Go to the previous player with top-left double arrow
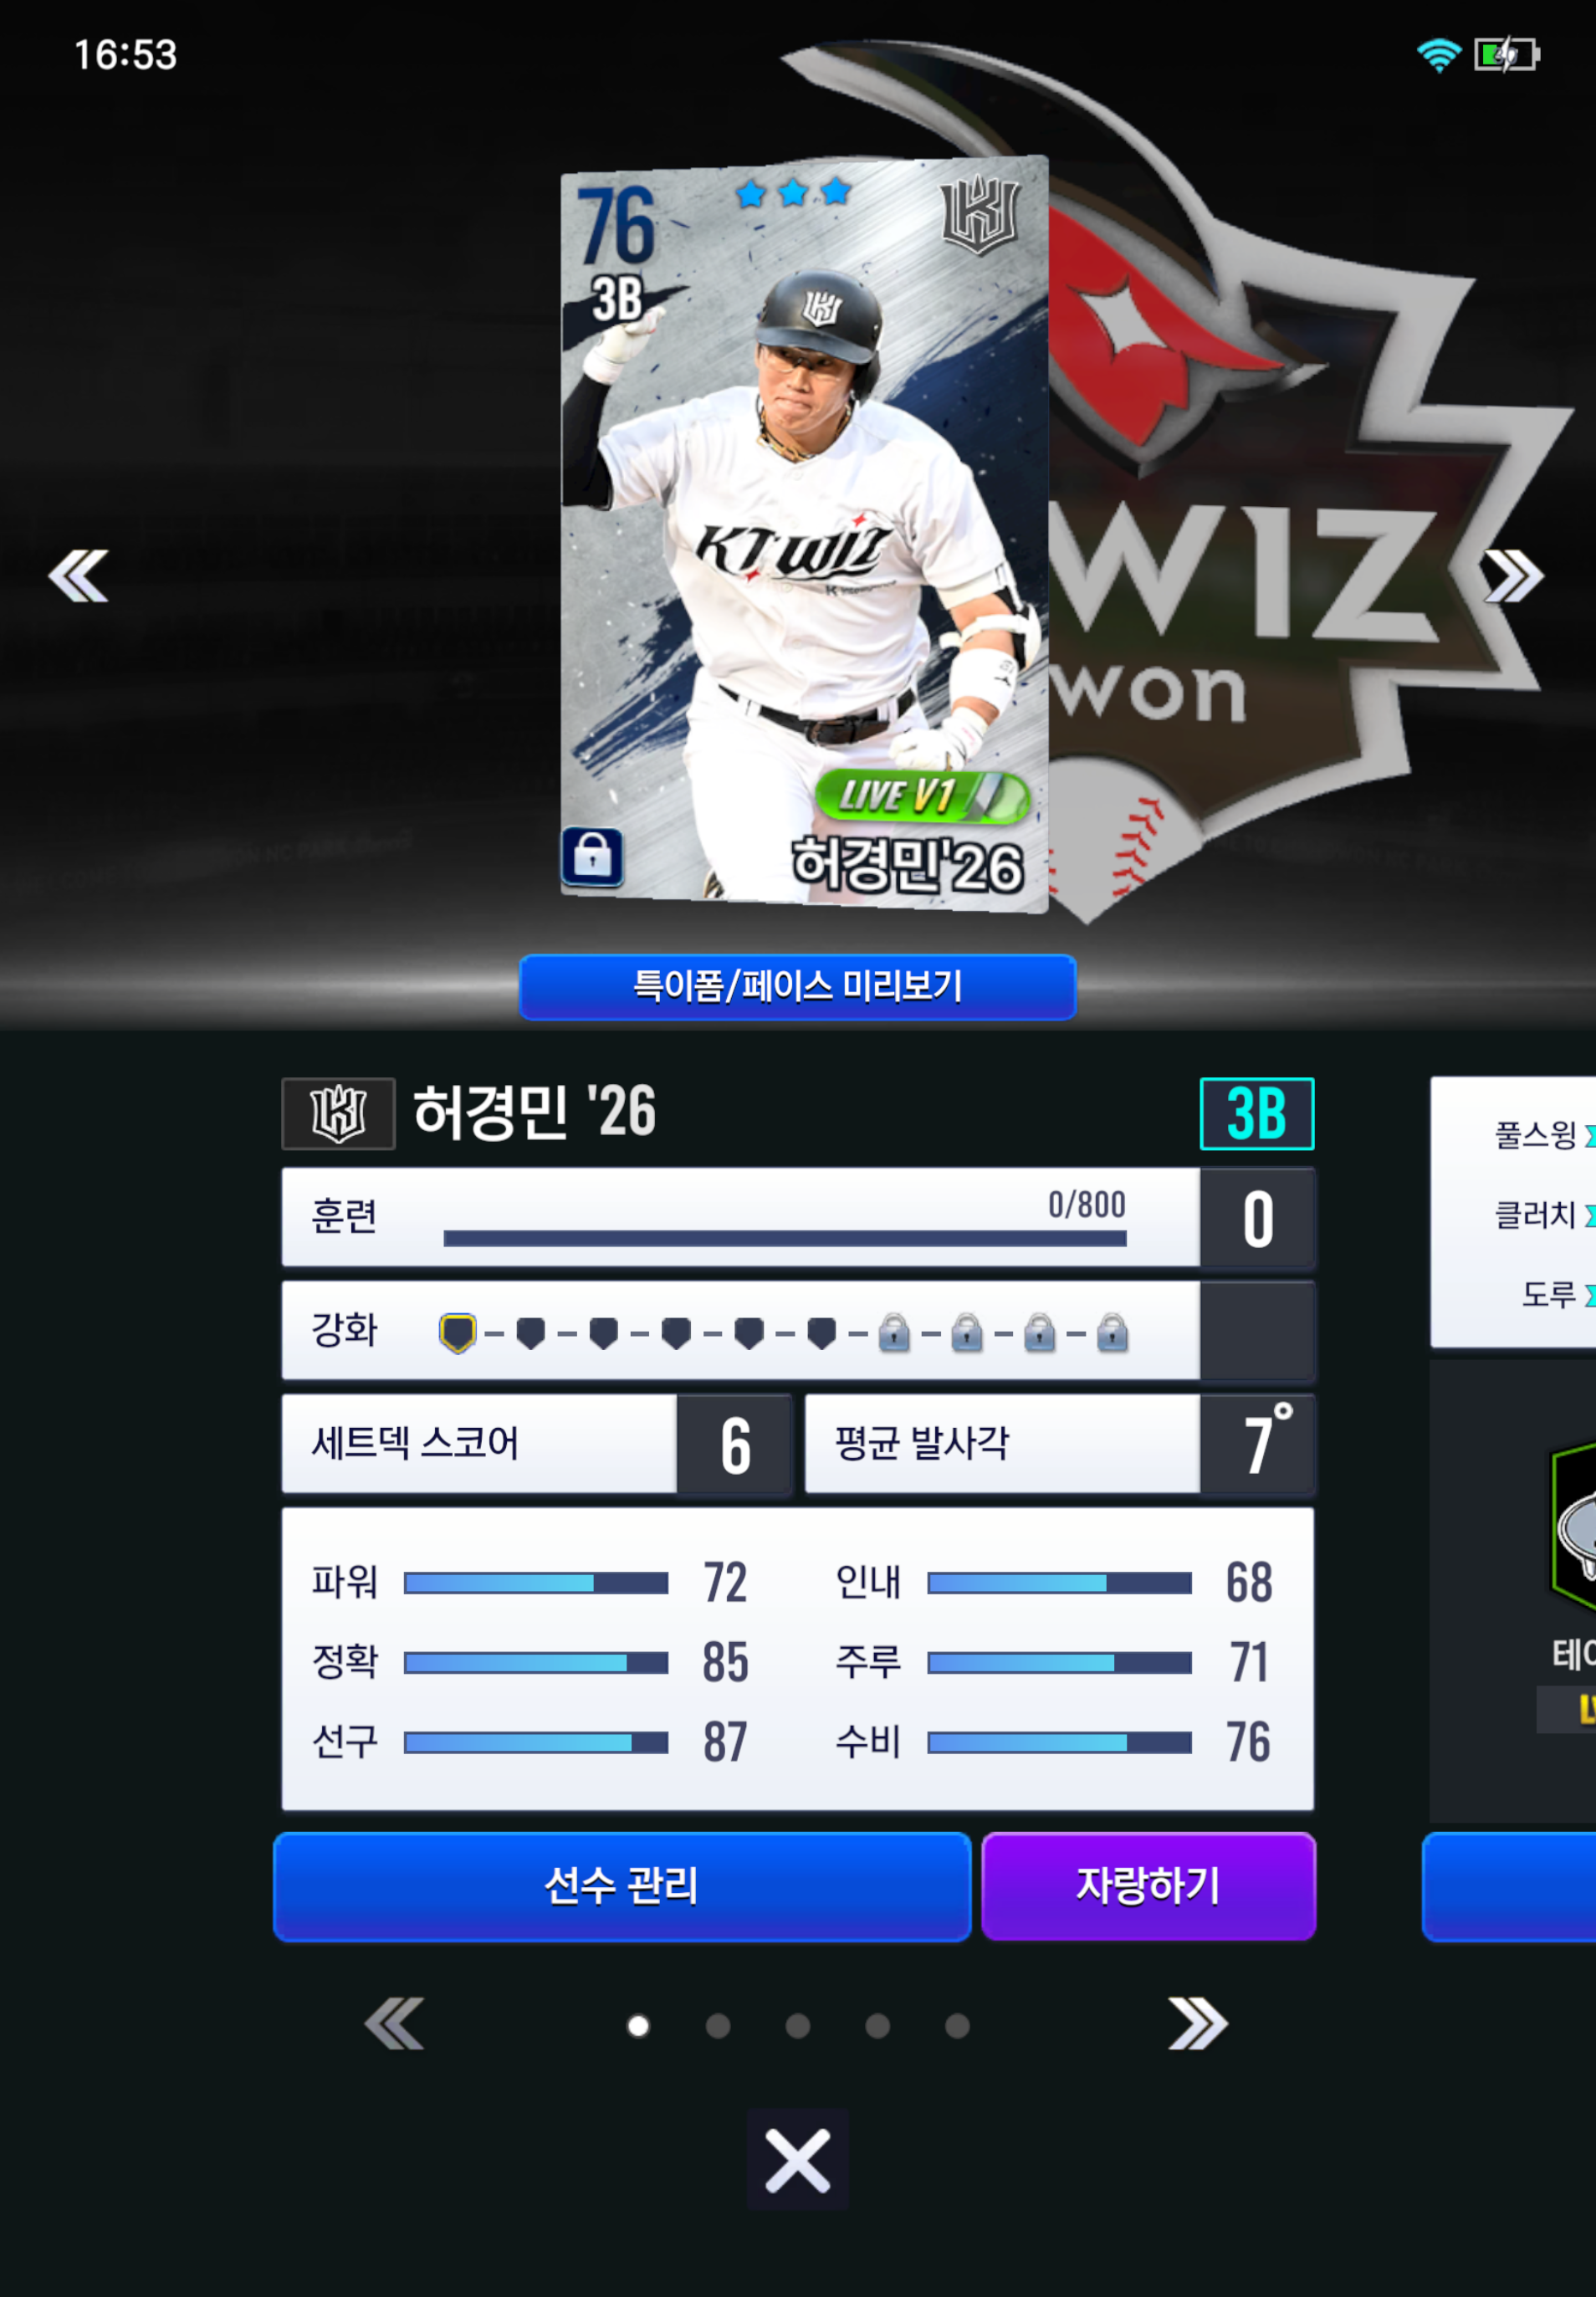1596x2297 pixels. (x=78, y=576)
